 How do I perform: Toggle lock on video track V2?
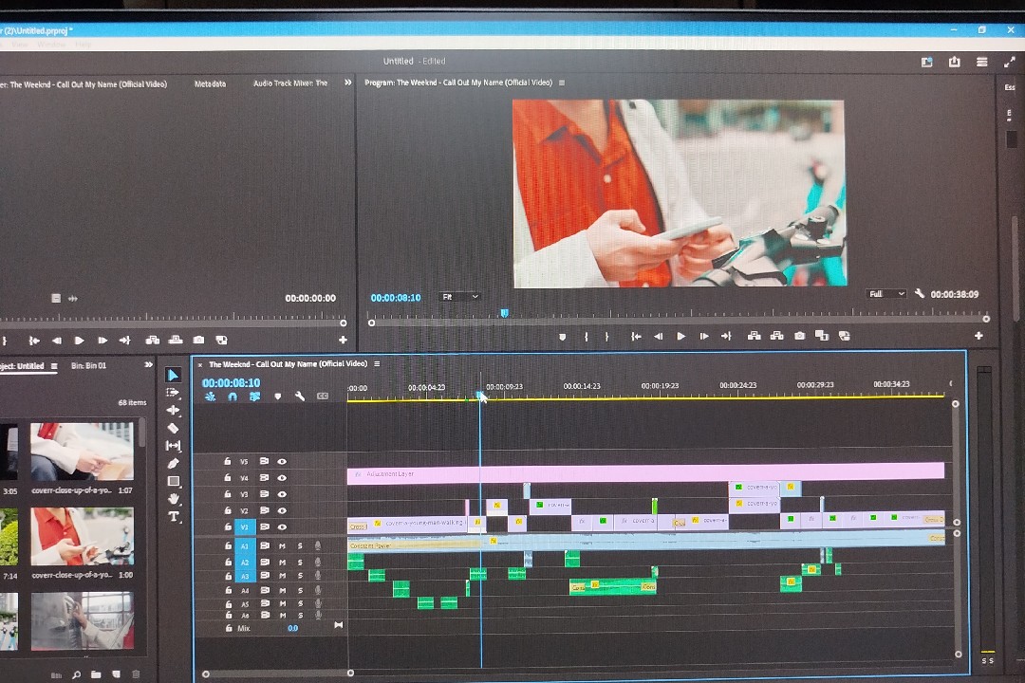pyautogui.click(x=228, y=510)
